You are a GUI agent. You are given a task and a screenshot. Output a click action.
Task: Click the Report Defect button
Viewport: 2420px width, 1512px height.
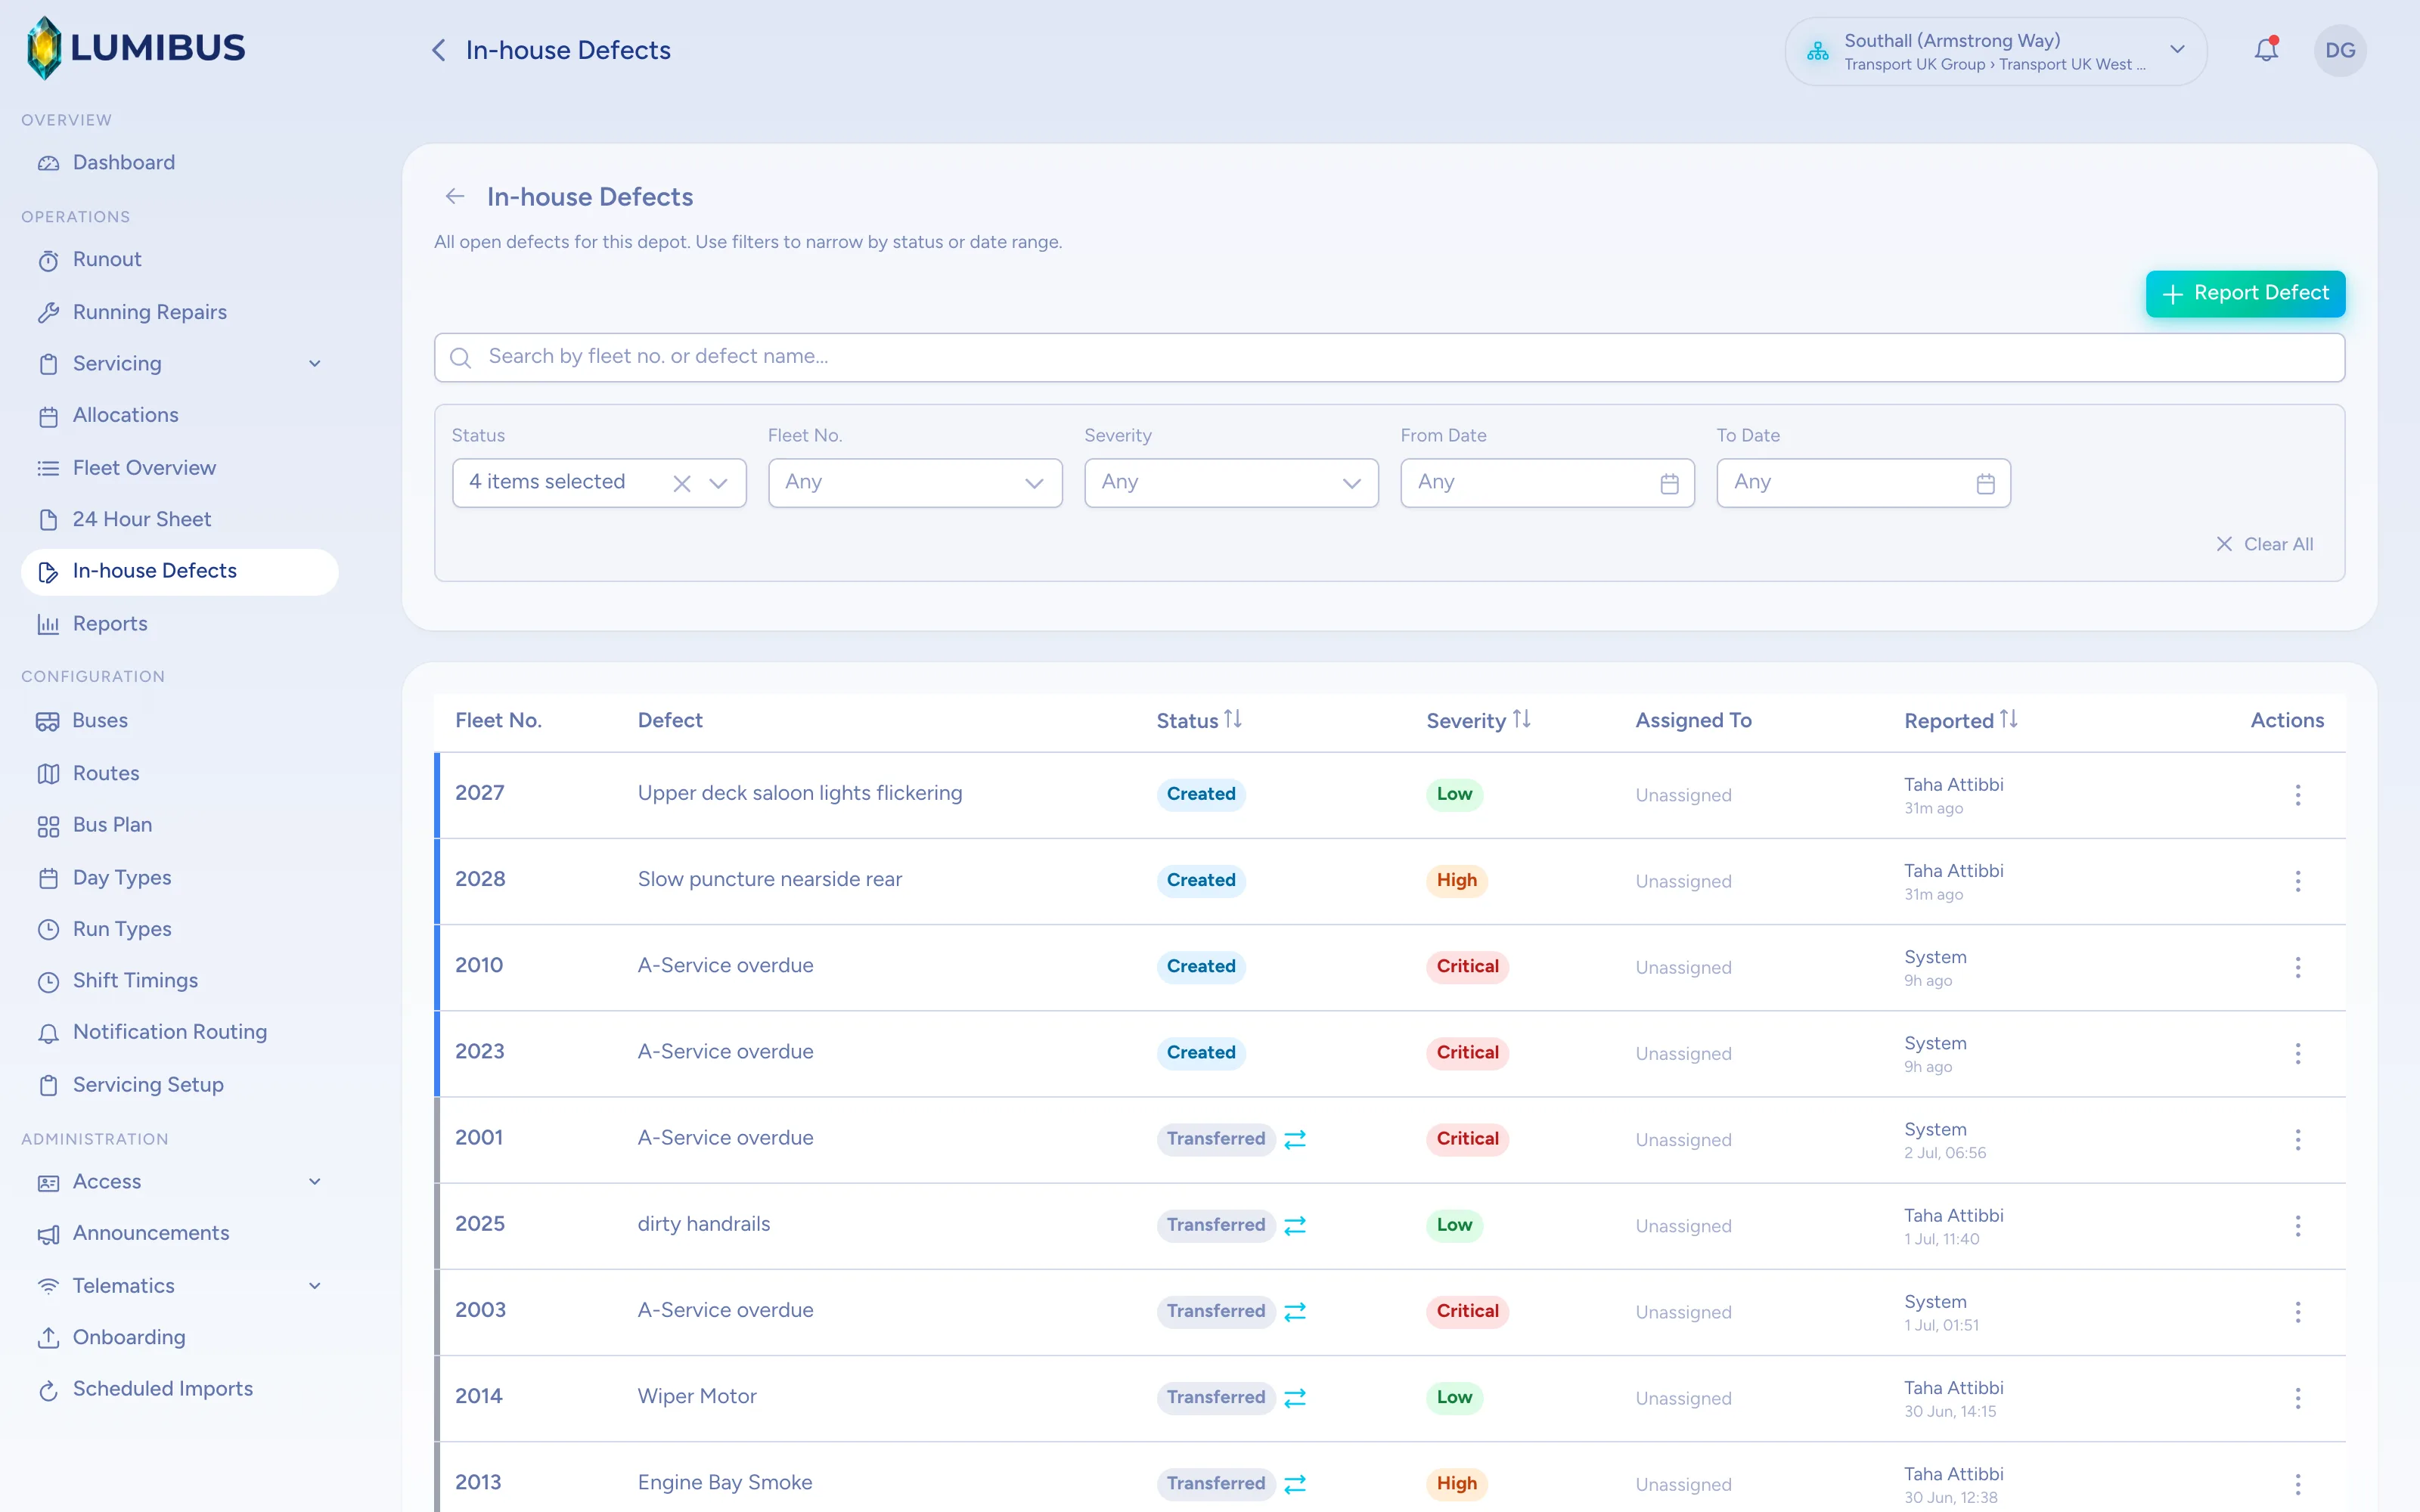[2245, 294]
